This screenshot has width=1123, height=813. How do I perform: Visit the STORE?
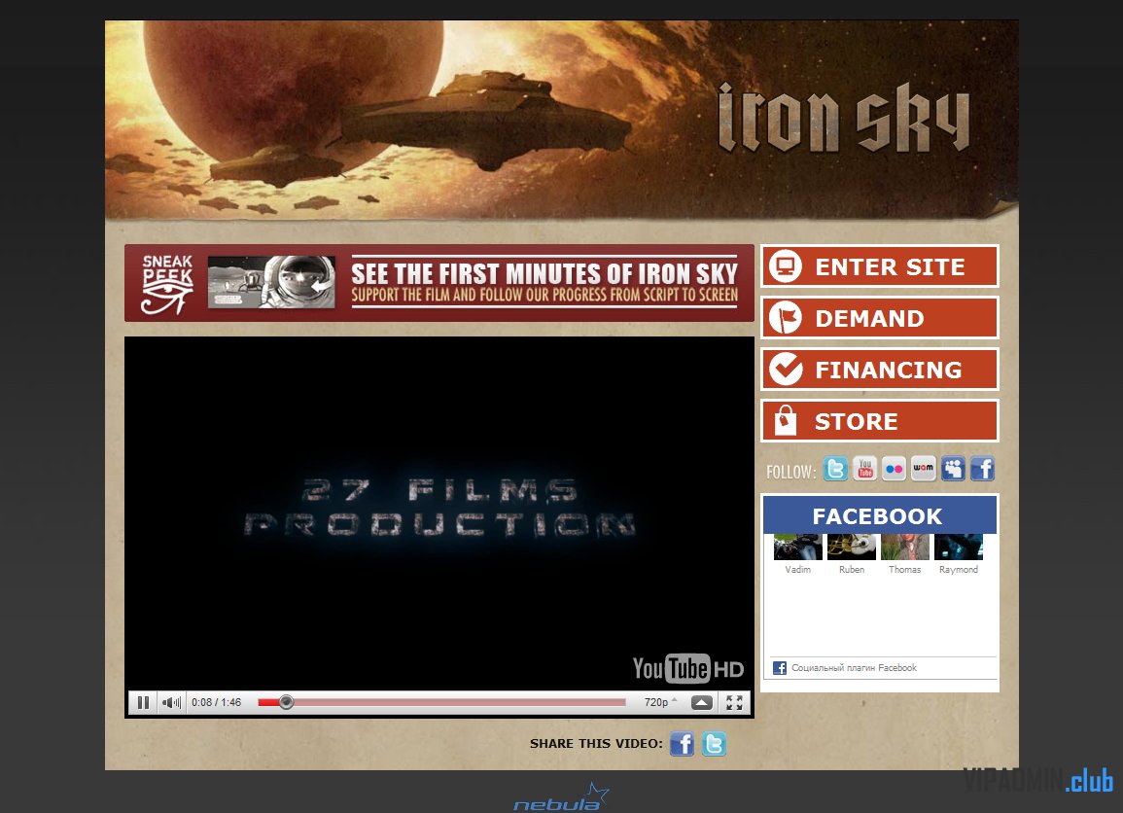[880, 421]
